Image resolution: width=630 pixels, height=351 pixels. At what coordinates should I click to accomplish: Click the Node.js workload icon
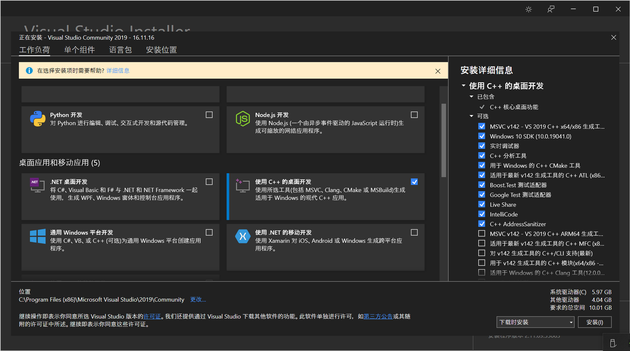tap(243, 119)
